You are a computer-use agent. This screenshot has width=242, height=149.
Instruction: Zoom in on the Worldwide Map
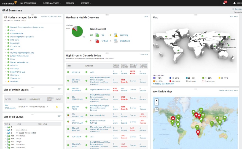[x=157, y=100]
